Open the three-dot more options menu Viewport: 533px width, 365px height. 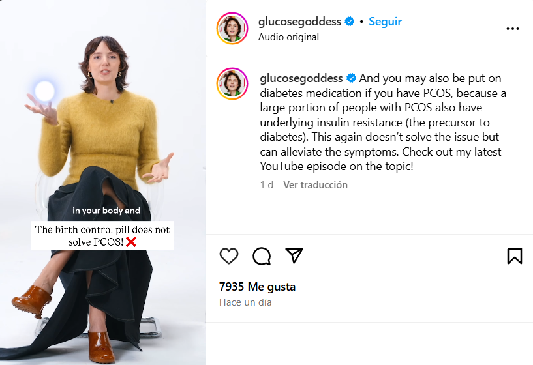513,29
